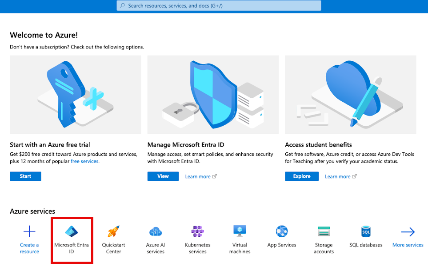Viewport: 428px width, 271px height.
Task: Open SQL databases icon
Action: coord(366,231)
